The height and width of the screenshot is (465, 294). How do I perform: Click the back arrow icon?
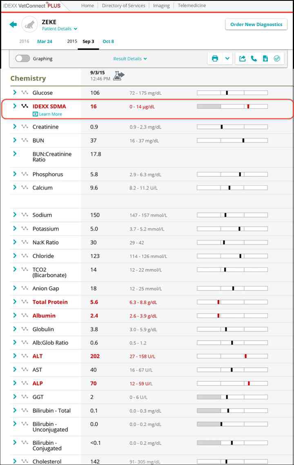coord(13,24)
